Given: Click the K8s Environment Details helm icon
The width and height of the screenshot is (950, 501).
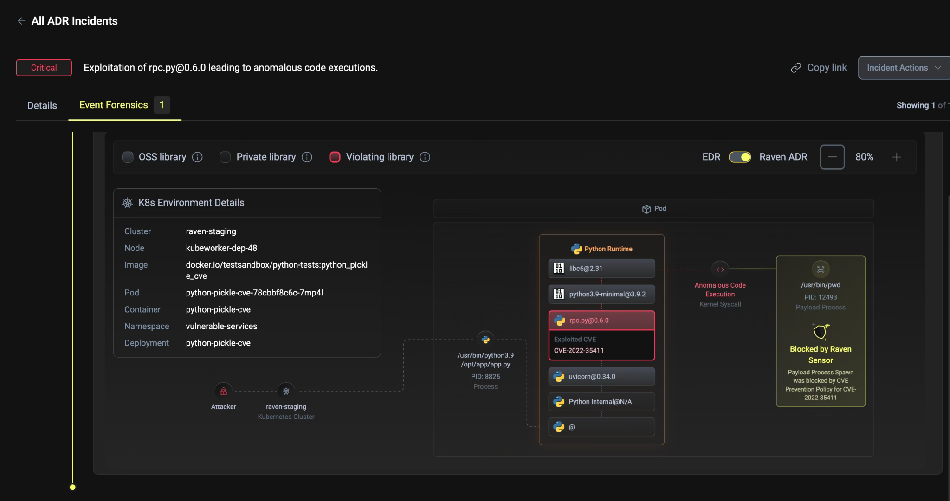Looking at the screenshot, I should 127,203.
